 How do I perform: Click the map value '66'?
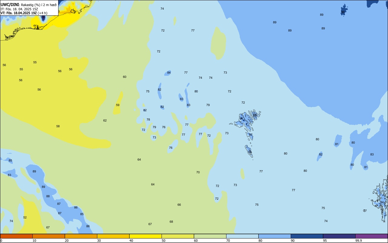pyautogui.click(x=179, y=205)
